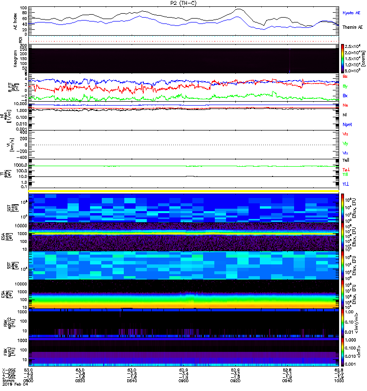Click the 300 tick on Keogram axis

[23, 45]
